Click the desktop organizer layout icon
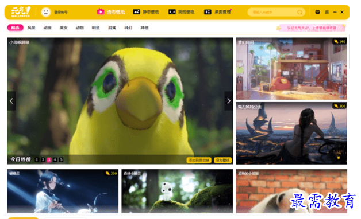The width and height of the screenshot is (361, 219). tap(208, 11)
